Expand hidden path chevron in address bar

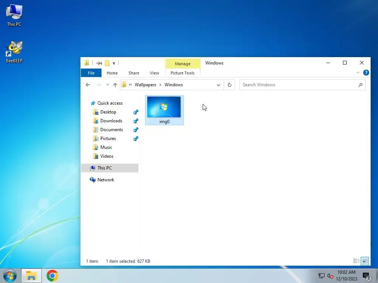point(130,85)
